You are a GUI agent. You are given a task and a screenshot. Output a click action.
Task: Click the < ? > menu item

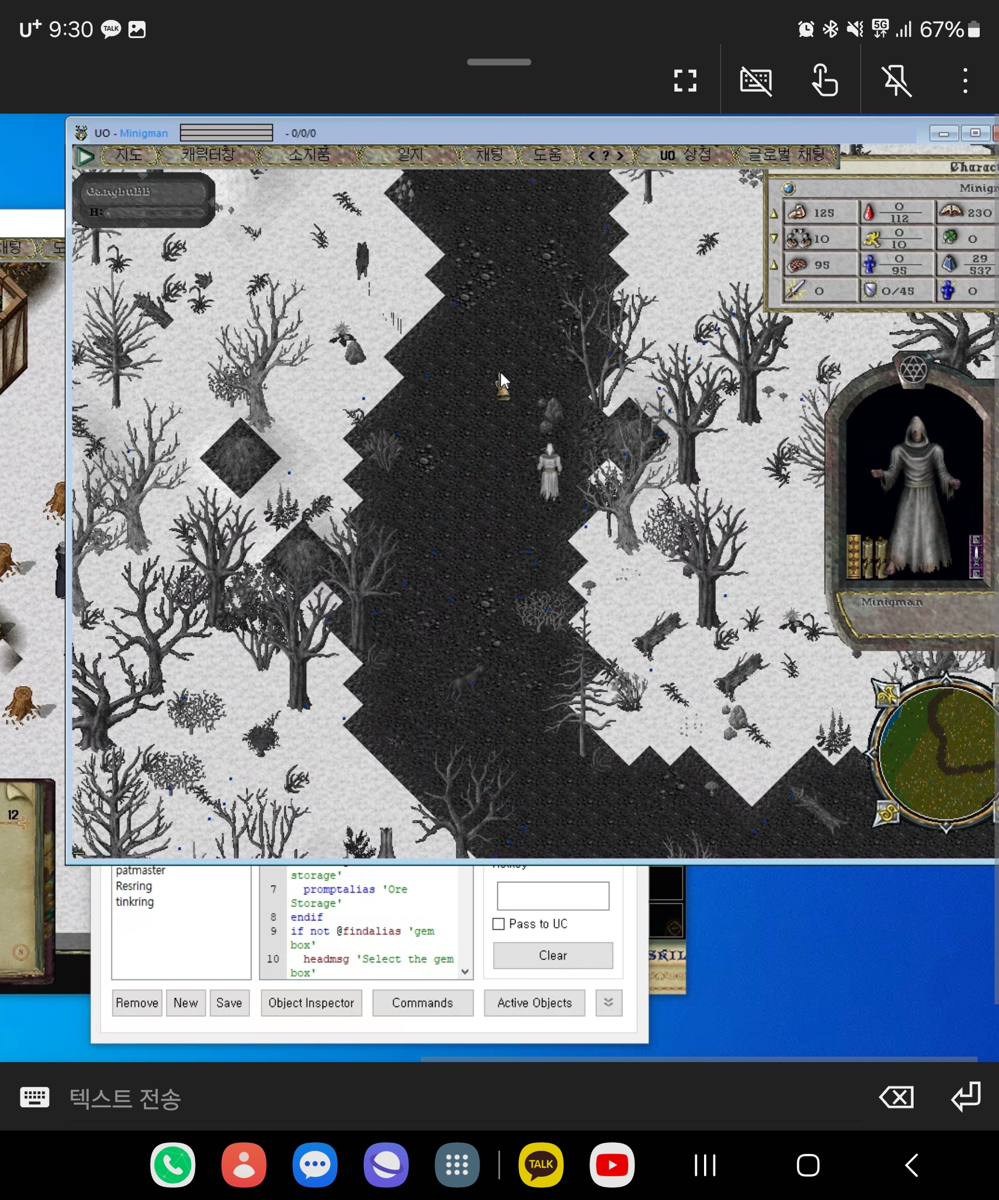[x=605, y=155]
